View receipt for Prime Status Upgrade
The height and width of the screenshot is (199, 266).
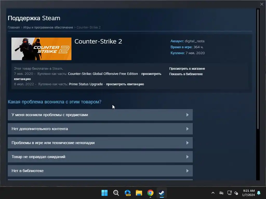(125, 84)
